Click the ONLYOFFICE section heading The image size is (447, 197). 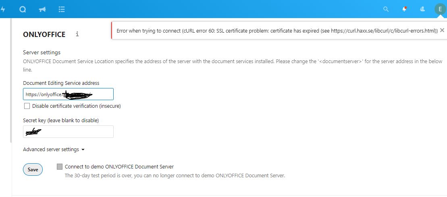click(x=44, y=35)
